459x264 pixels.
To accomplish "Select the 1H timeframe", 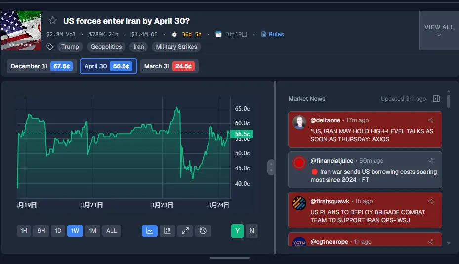I will [x=24, y=231].
